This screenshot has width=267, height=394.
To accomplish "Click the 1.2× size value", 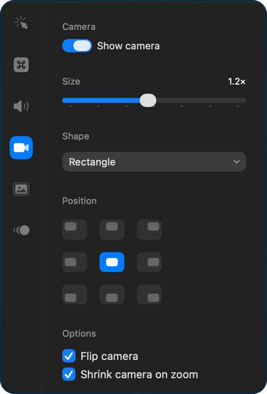I will 236,81.
